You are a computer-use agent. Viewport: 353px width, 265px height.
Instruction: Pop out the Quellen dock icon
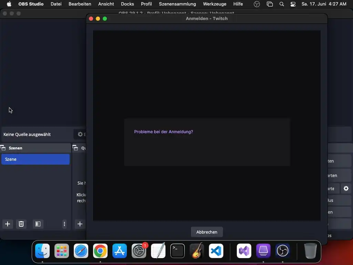[x=75, y=148]
